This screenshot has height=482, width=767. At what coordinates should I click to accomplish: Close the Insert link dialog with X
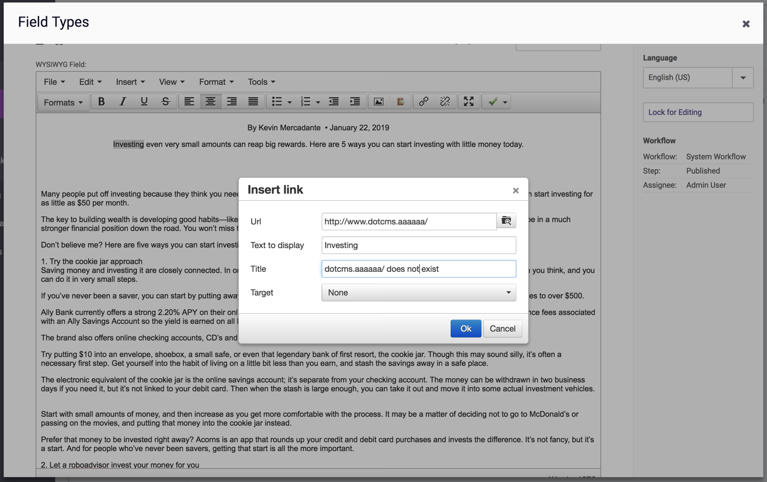[x=515, y=191]
